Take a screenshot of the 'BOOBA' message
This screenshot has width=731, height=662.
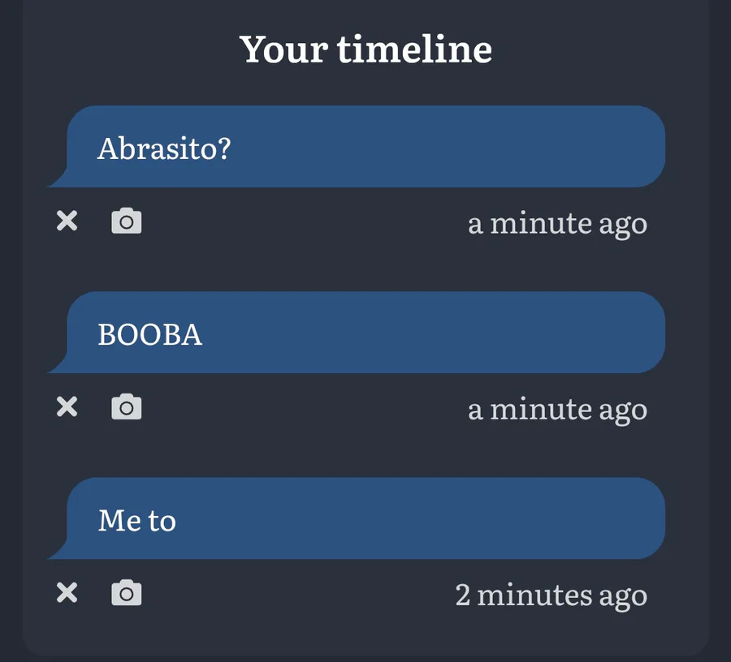click(x=127, y=406)
